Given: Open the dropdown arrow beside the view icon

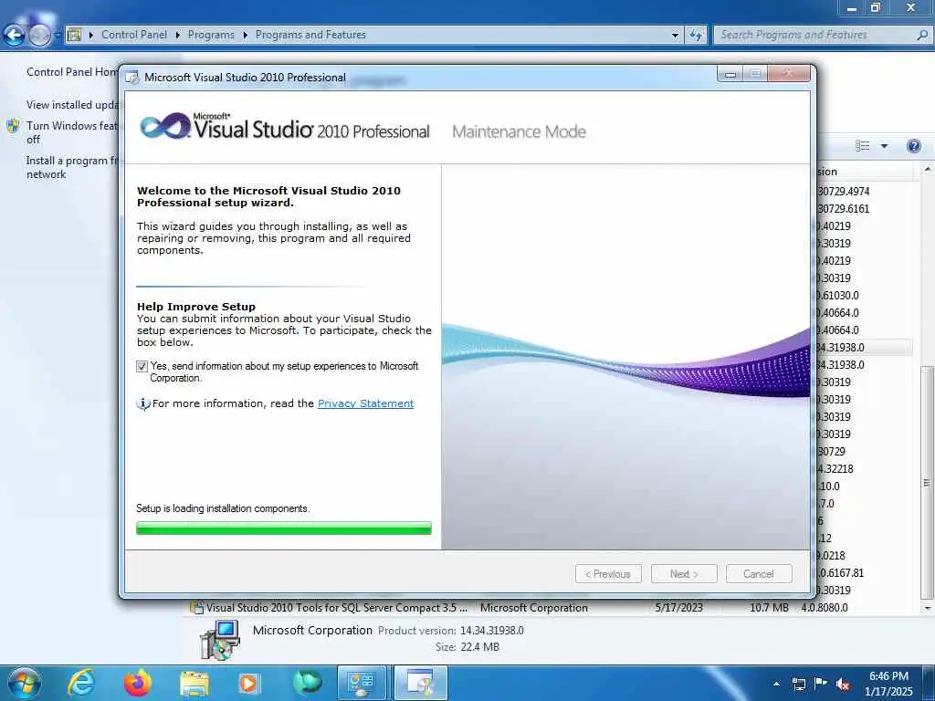Looking at the screenshot, I should click(884, 146).
